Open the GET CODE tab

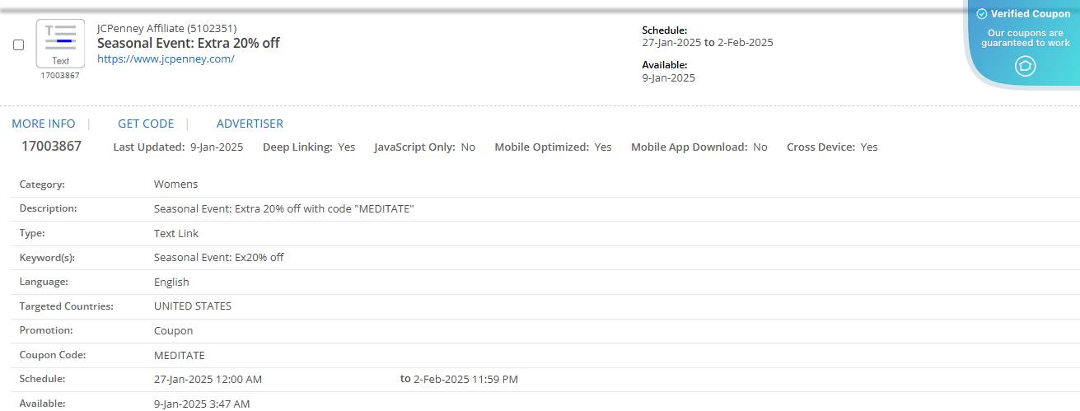[x=146, y=124]
